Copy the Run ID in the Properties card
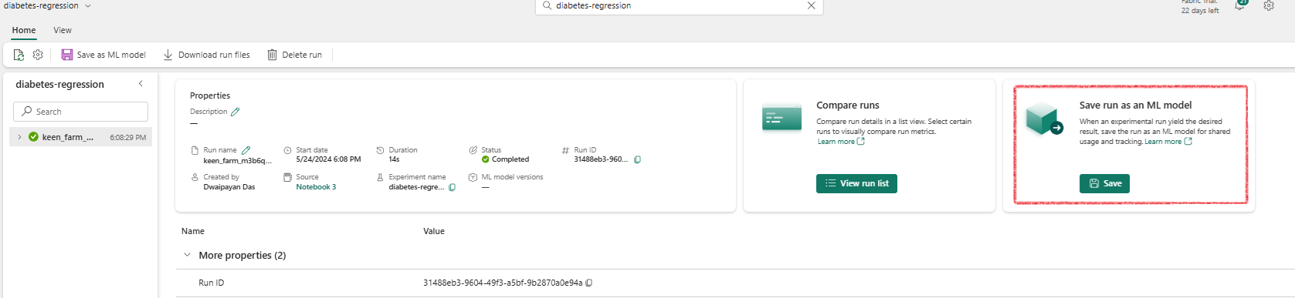The image size is (1295, 298). coord(637,160)
